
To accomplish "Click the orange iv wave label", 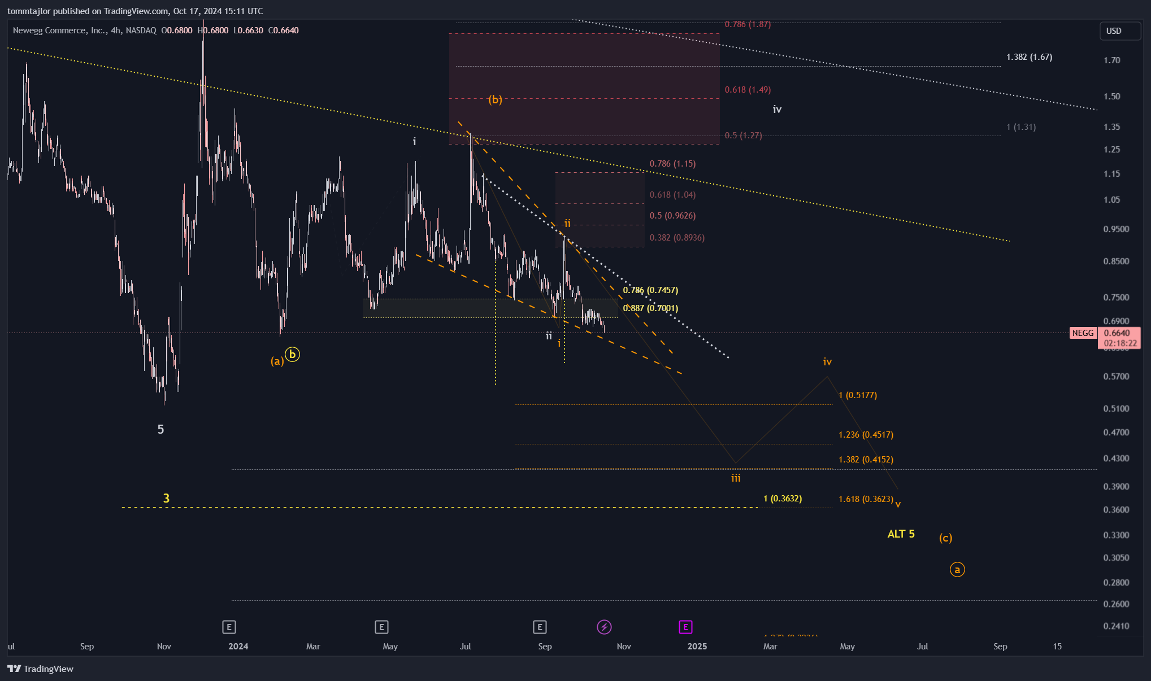I will [827, 362].
